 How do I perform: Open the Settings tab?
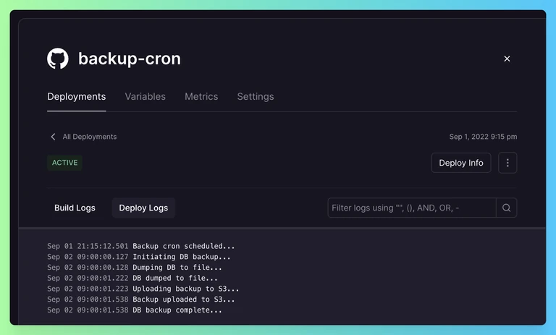point(256,96)
